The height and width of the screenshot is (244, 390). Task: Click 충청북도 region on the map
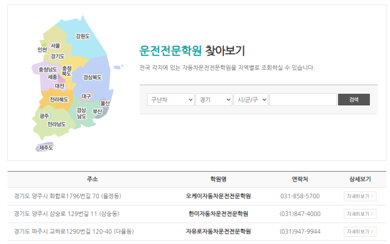67,71
